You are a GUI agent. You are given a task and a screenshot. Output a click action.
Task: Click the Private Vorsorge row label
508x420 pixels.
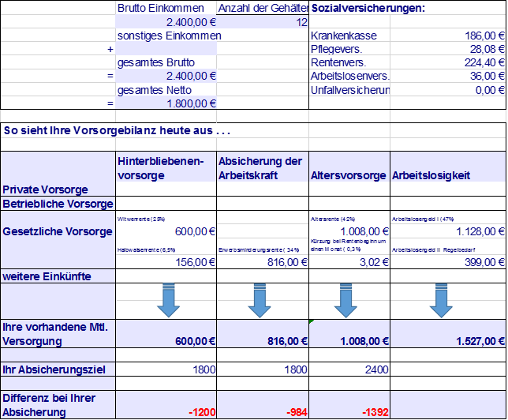(x=45, y=189)
